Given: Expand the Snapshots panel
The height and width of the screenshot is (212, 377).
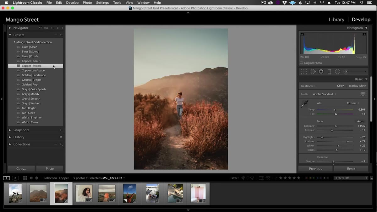Looking at the screenshot, I should point(10,130).
